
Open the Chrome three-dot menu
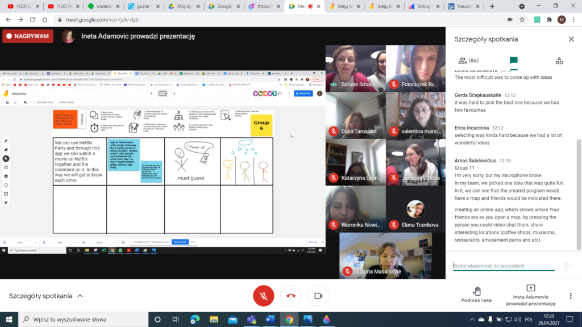click(573, 19)
